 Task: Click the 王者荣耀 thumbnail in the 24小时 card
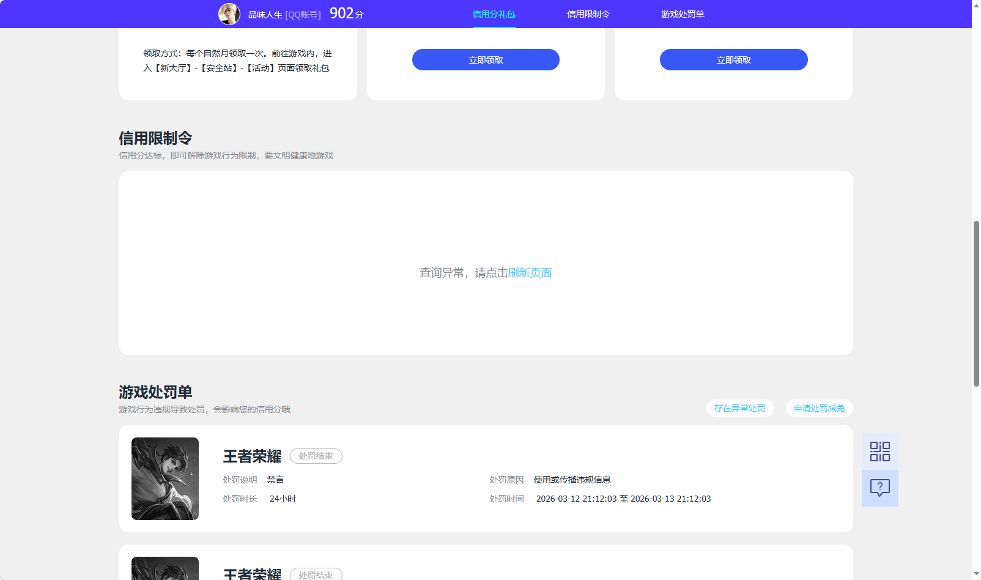[165, 478]
